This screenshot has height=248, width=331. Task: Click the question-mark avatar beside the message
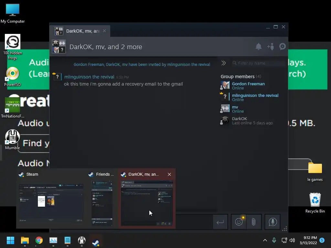pos(58,77)
